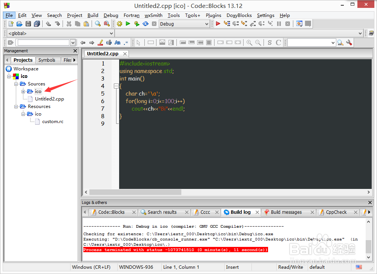Click the Run to cursor debug icon
377x274 pixels.
coord(227,23)
